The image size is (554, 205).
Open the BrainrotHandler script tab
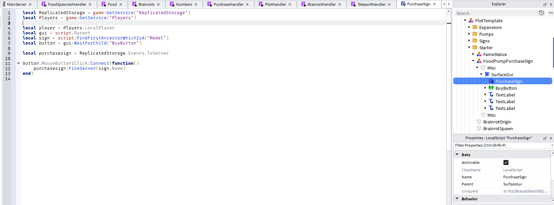pos(322,4)
